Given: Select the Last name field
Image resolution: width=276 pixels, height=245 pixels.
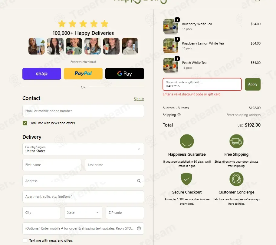Looking at the screenshot, I should pos(114,165).
